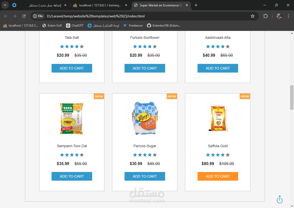Add Sampann-Toor-Dal to cart

tap(72, 176)
